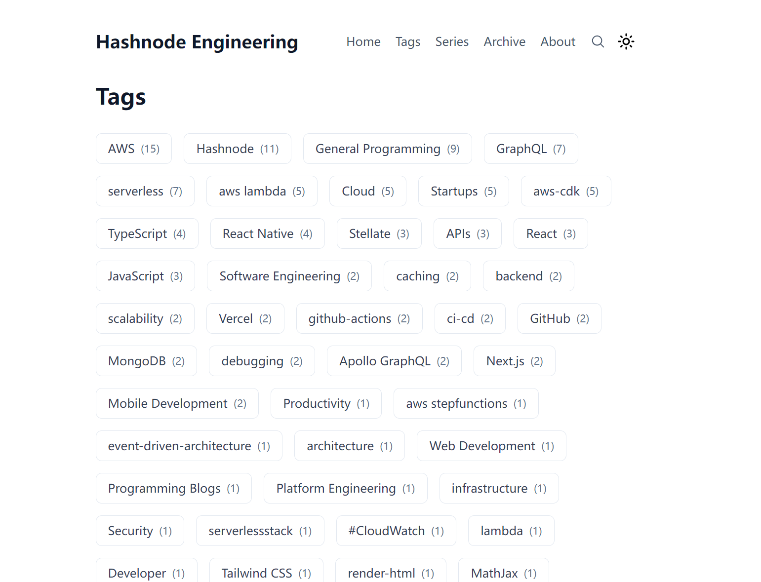Choose the Vercel (2) tag

tap(245, 318)
